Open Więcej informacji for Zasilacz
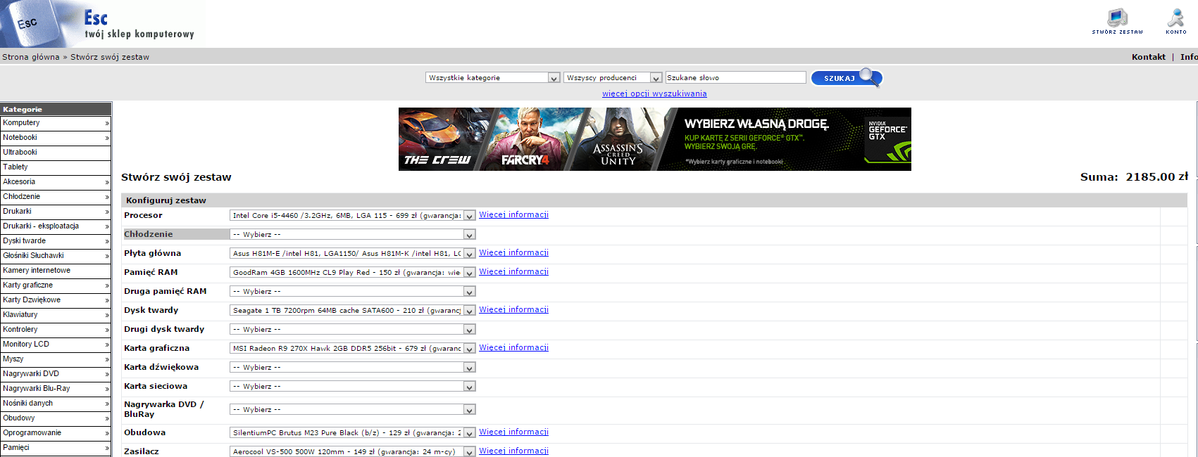1198x457 pixels. pos(514,451)
